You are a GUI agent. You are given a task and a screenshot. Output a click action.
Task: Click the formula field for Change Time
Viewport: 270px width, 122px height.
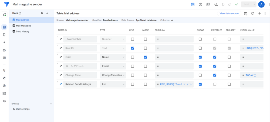click(174, 75)
